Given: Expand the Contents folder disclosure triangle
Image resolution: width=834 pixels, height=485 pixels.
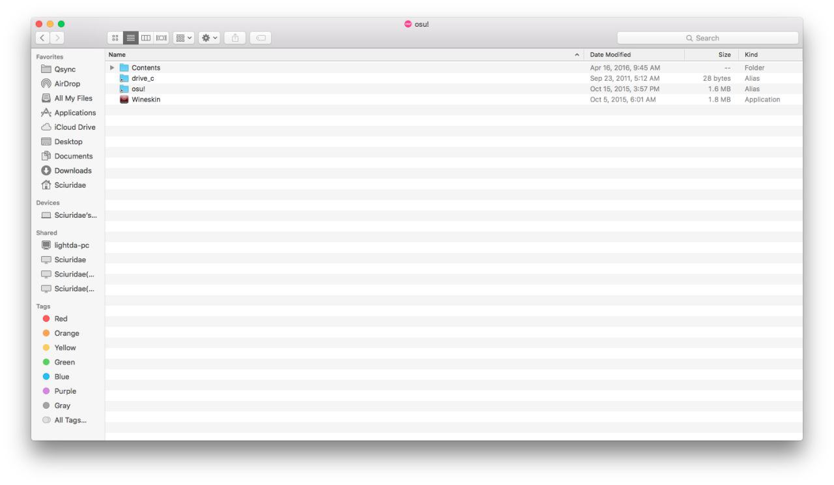Looking at the screenshot, I should coord(113,68).
